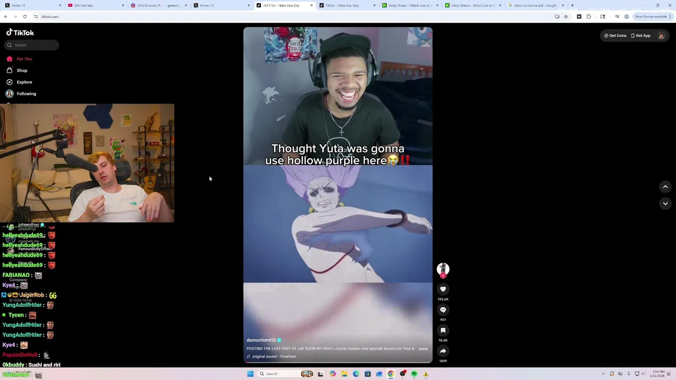Screen dimensions: 676x380
Task: Click the PapatoDeHull chat message
Action: coord(26,355)
